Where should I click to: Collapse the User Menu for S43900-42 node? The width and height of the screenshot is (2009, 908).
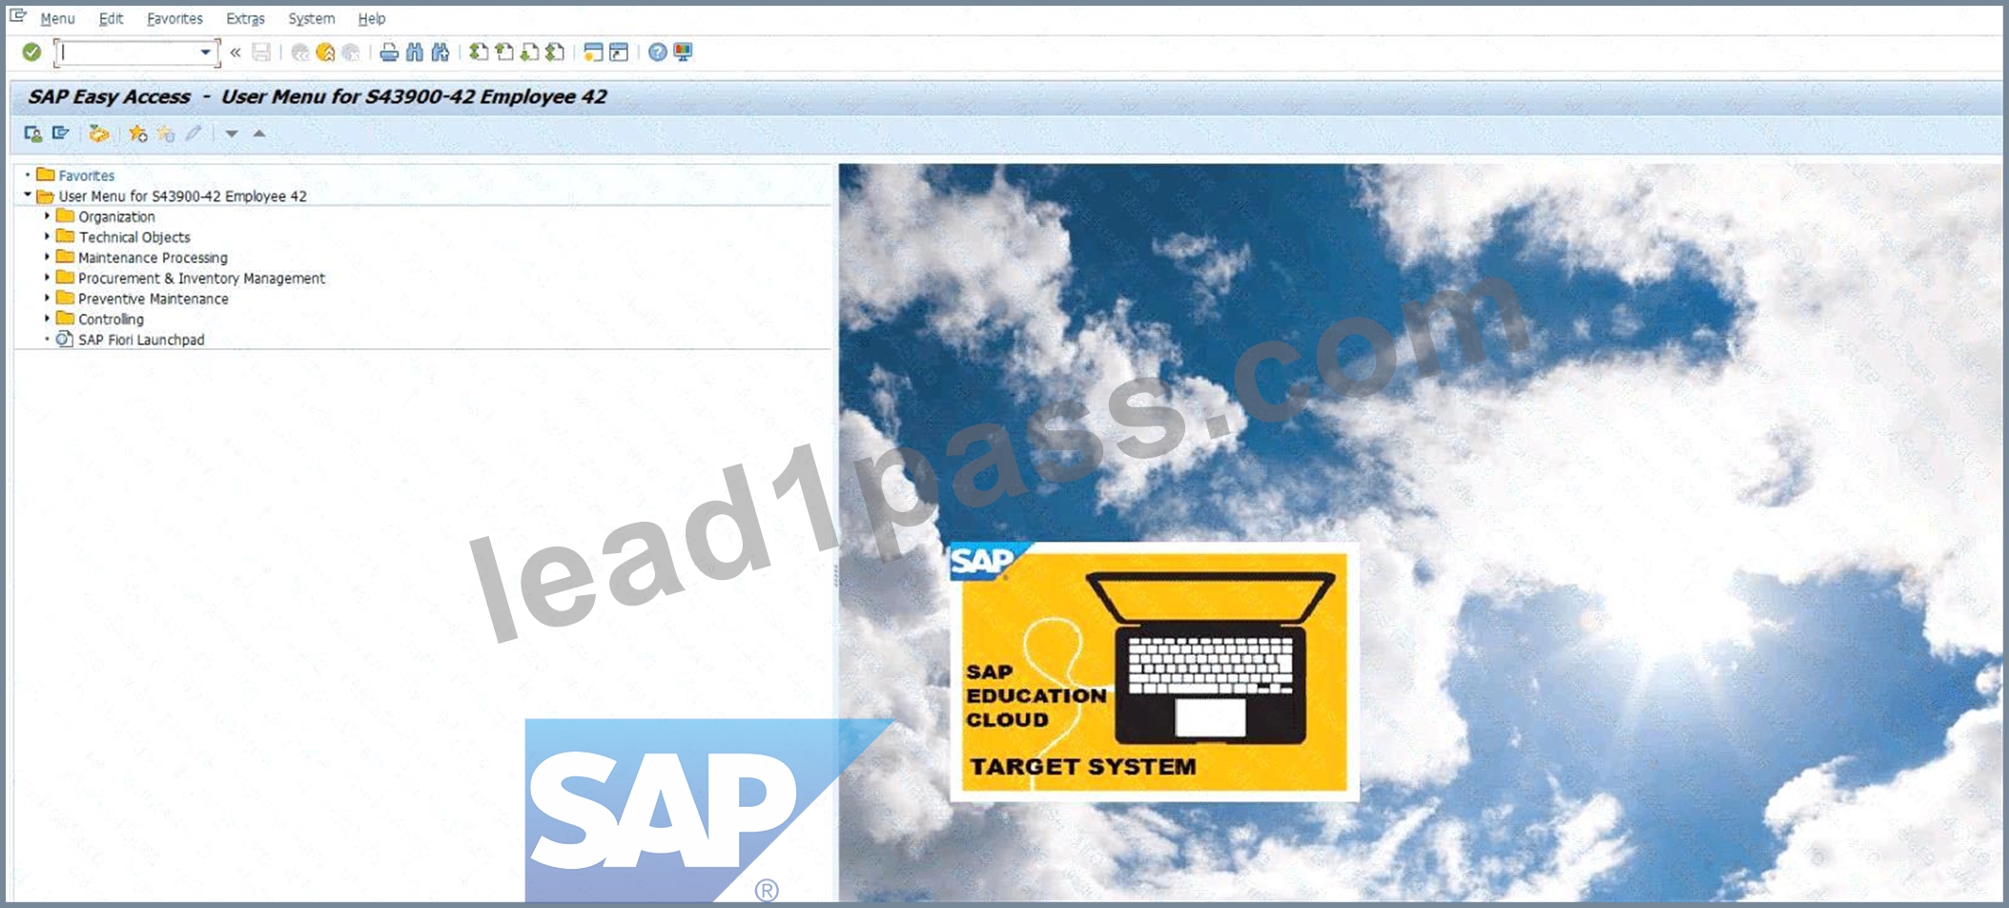coord(28,196)
